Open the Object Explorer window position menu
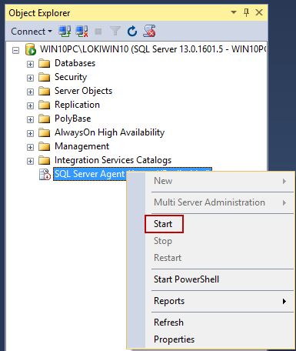Viewport: 296px width, 351px height. (234, 12)
